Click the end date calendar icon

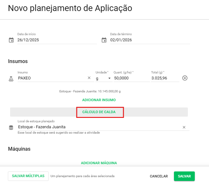click(104, 40)
